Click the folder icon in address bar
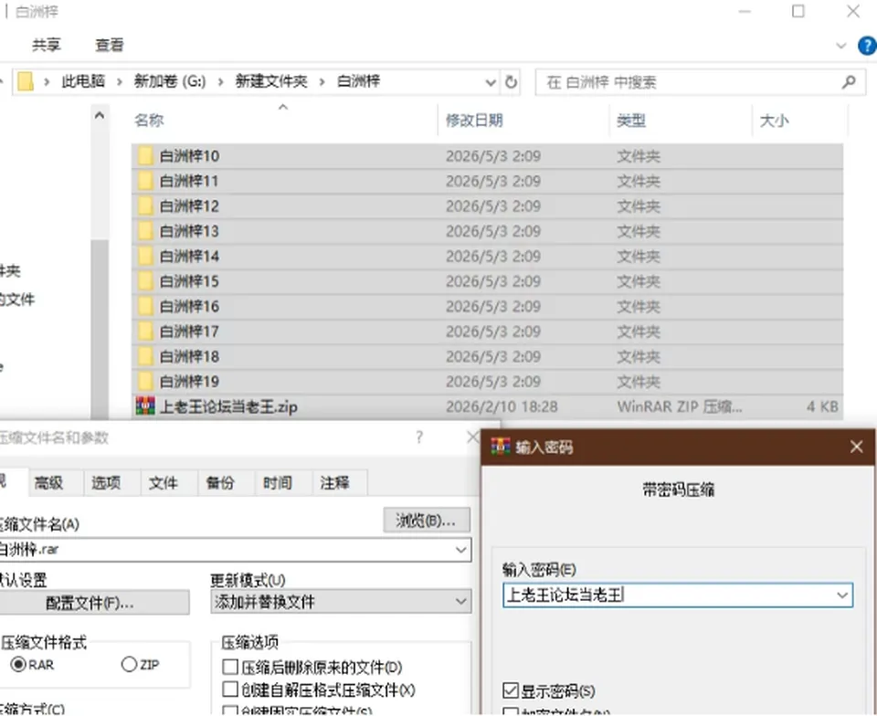The width and height of the screenshot is (877, 716). pyautogui.click(x=26, y=81)
